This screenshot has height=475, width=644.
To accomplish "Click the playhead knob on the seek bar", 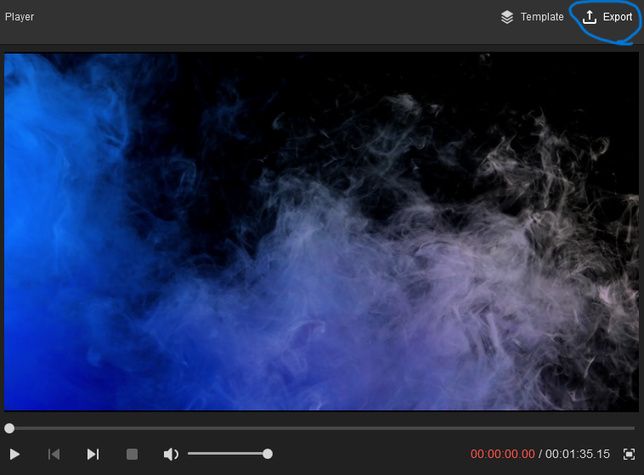I will [9, 428].
